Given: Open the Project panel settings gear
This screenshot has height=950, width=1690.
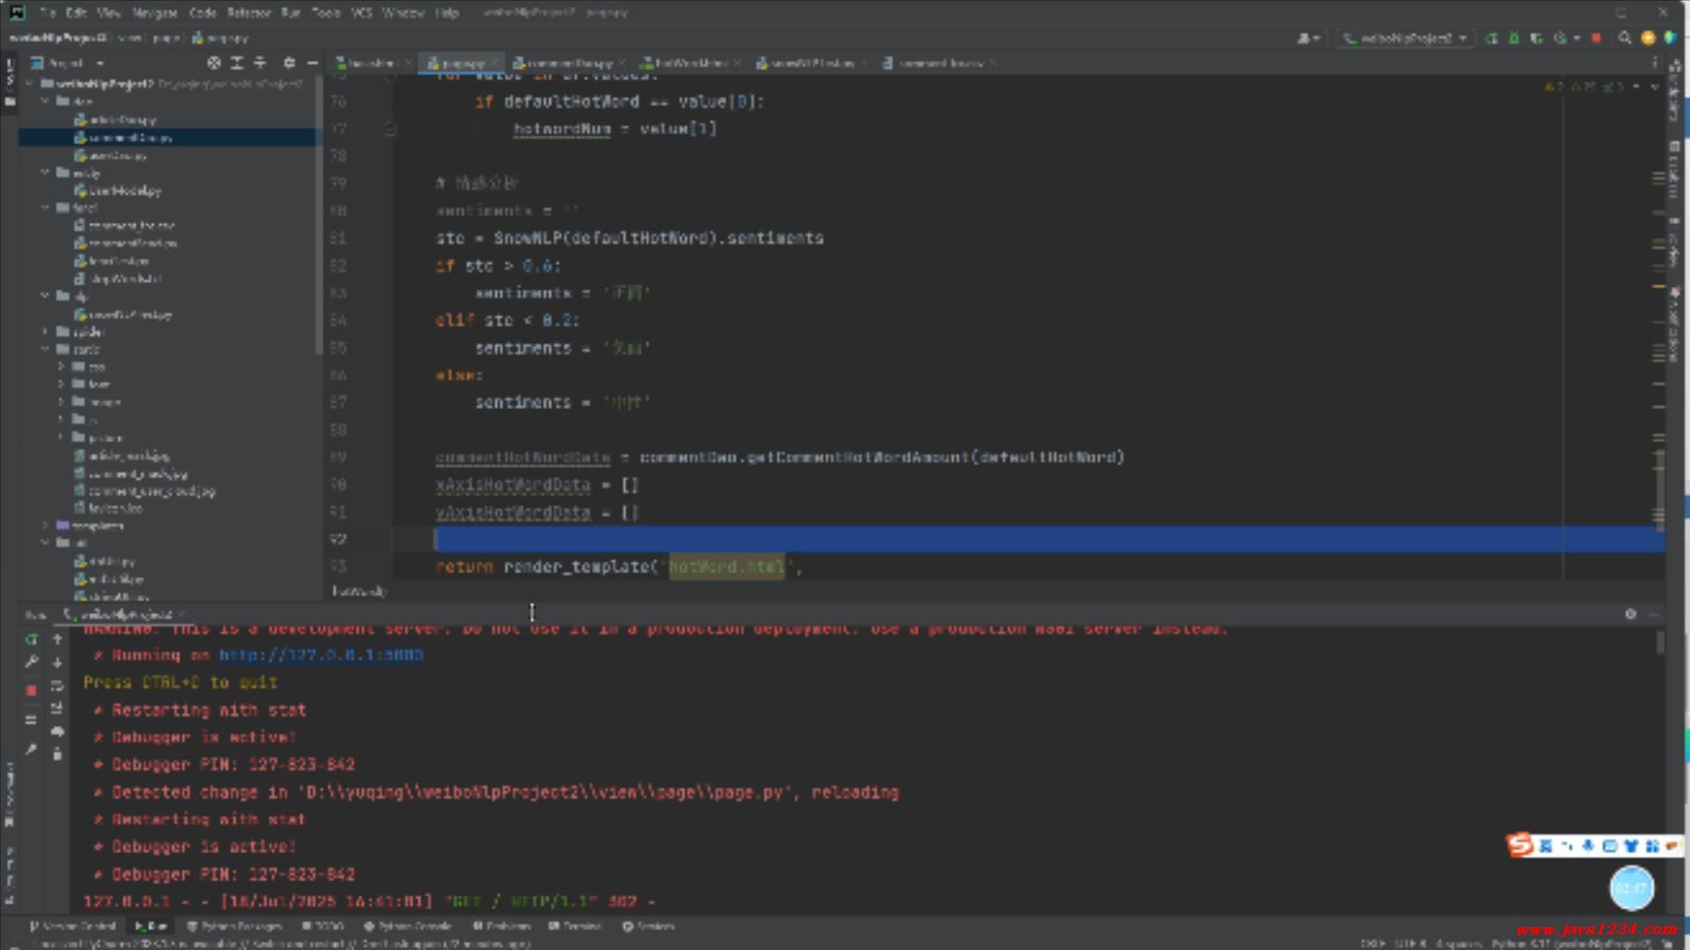Looking at the screenshot, I should pos(290,63).
